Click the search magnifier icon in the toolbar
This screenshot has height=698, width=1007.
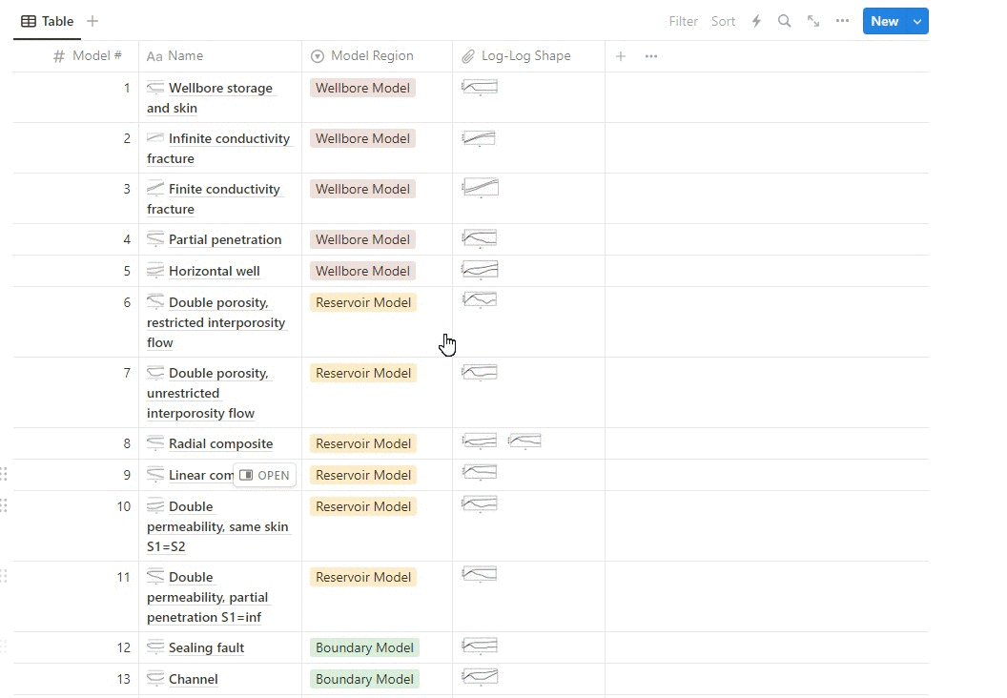784,20
